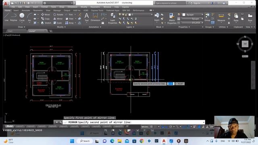Activate the Move command
Viewport: 258px width, 145px height.
coord(46,14)
